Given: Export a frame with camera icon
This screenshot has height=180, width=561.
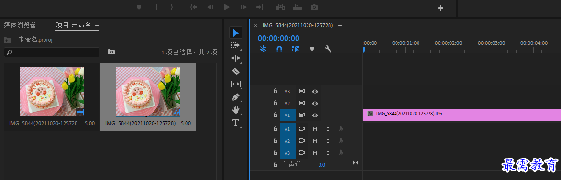Looking at the screenshot, I should [x=314, y=7].
